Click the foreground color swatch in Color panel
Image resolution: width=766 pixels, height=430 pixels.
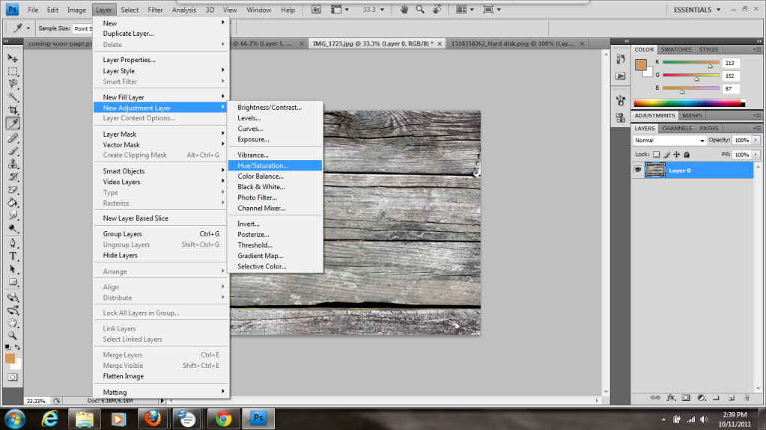tap(640, 65)
